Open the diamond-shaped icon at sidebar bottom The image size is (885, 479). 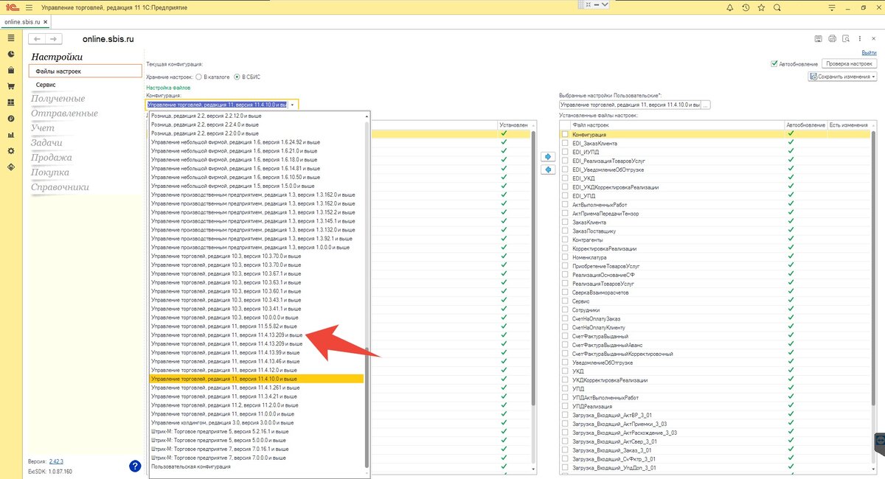coord(11,167)
